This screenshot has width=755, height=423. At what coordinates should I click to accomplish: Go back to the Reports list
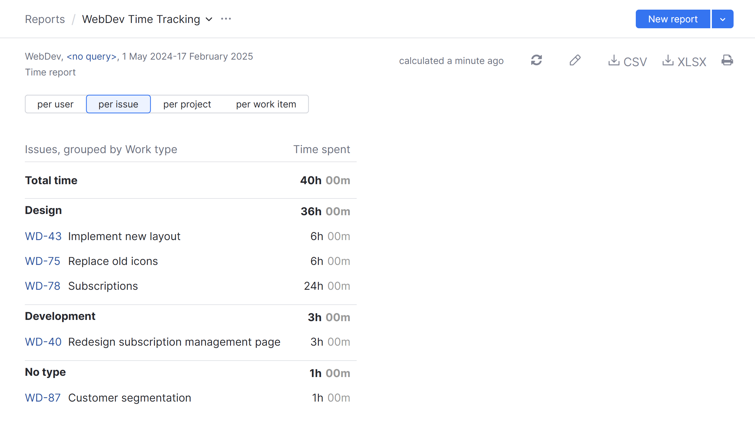point(45,19)
